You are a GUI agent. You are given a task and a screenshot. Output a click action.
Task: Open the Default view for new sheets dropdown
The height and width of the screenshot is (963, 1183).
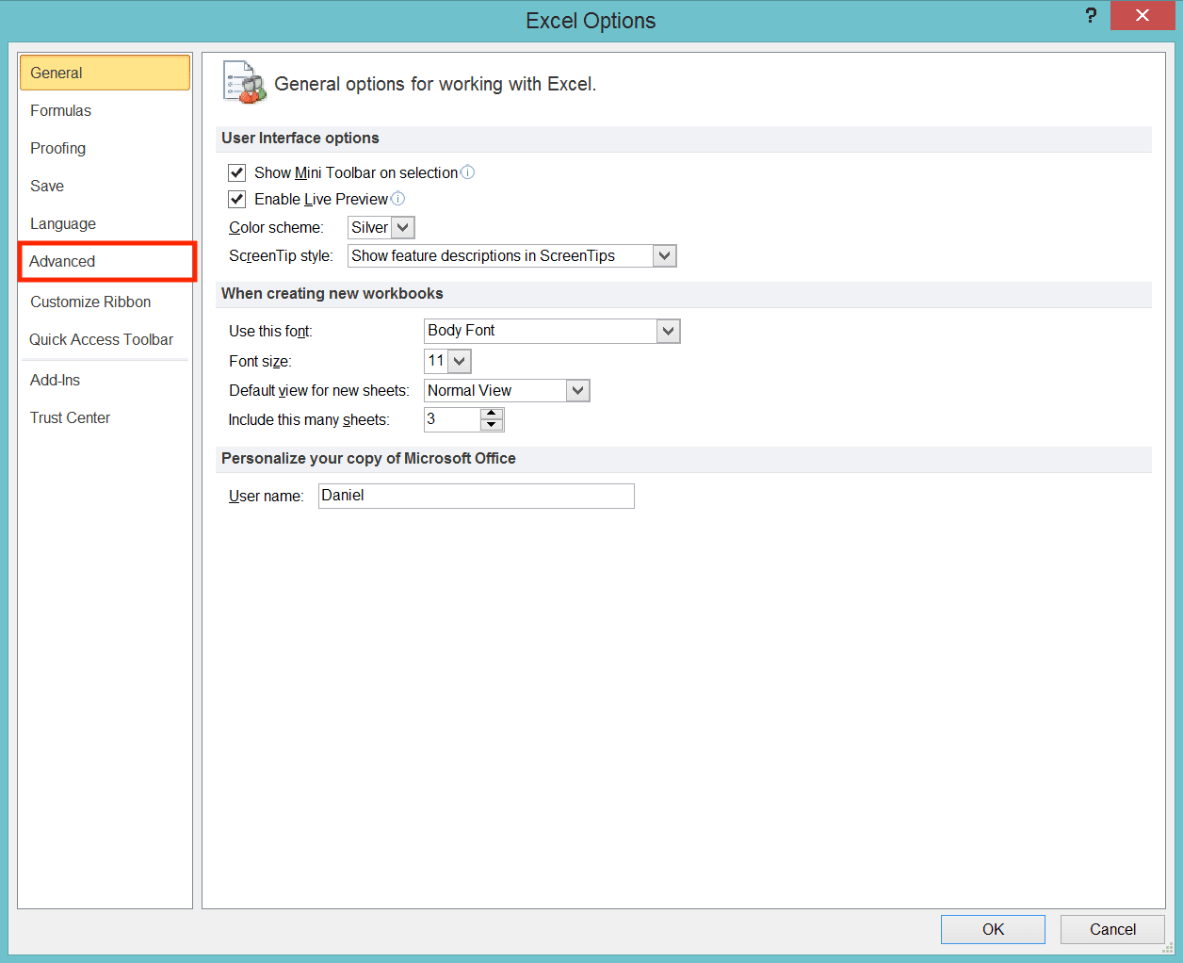pos(577,390)
